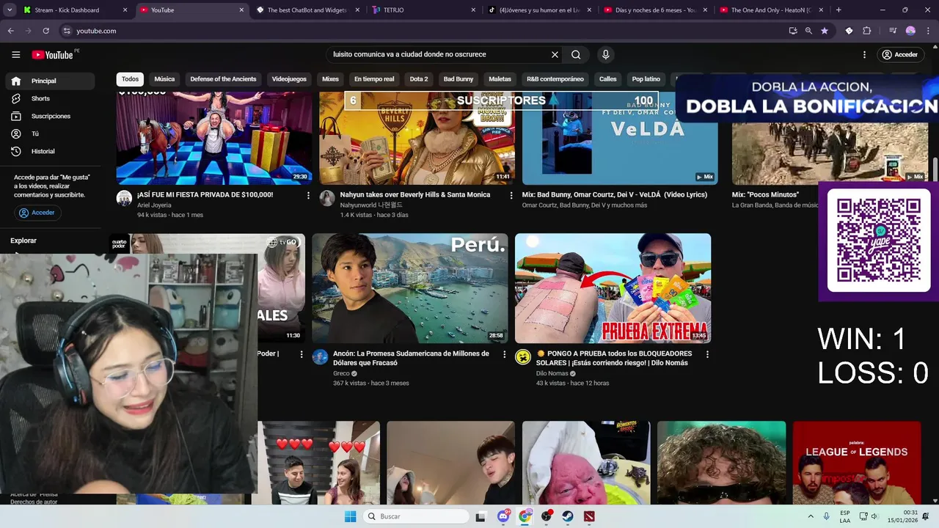
Task: Switch to The One And Only - HeatoN tab
Action: pos(770,10)
